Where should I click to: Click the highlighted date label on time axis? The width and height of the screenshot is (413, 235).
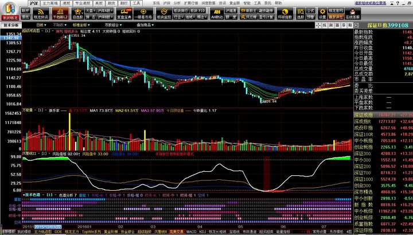48,227
